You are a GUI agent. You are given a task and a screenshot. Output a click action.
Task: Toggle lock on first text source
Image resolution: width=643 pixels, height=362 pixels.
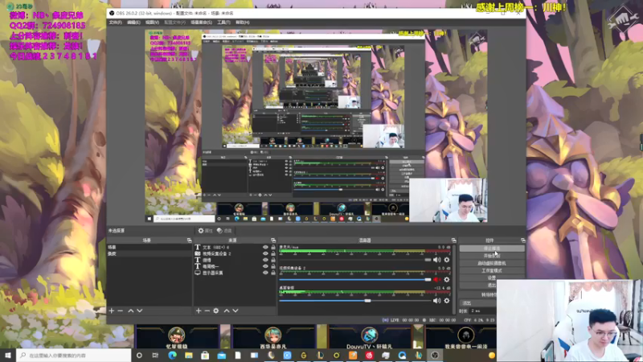pyautogui.click(x=273, y=248)
